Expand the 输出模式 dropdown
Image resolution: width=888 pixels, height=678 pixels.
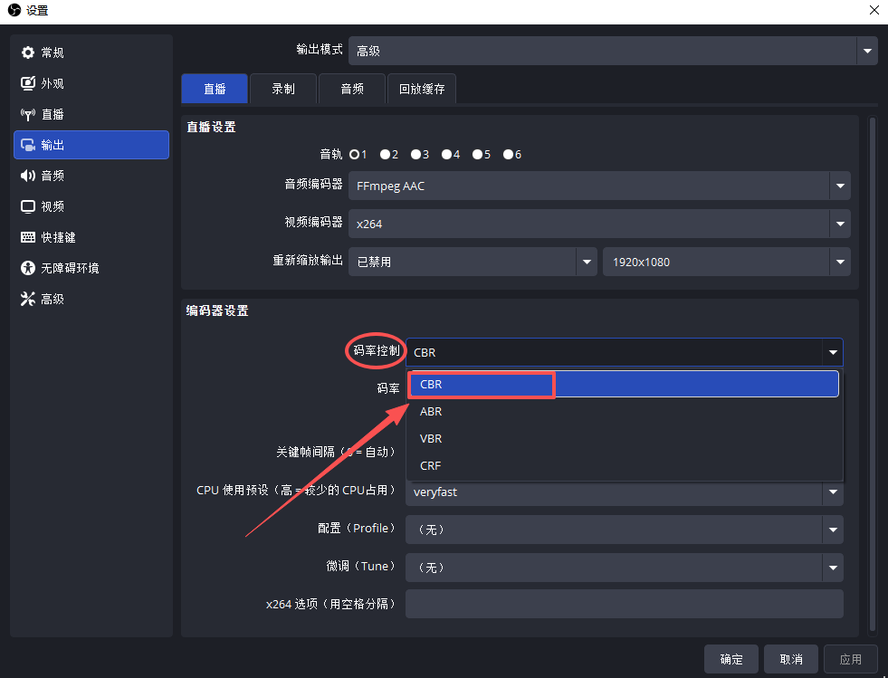[x=612, y=52]
